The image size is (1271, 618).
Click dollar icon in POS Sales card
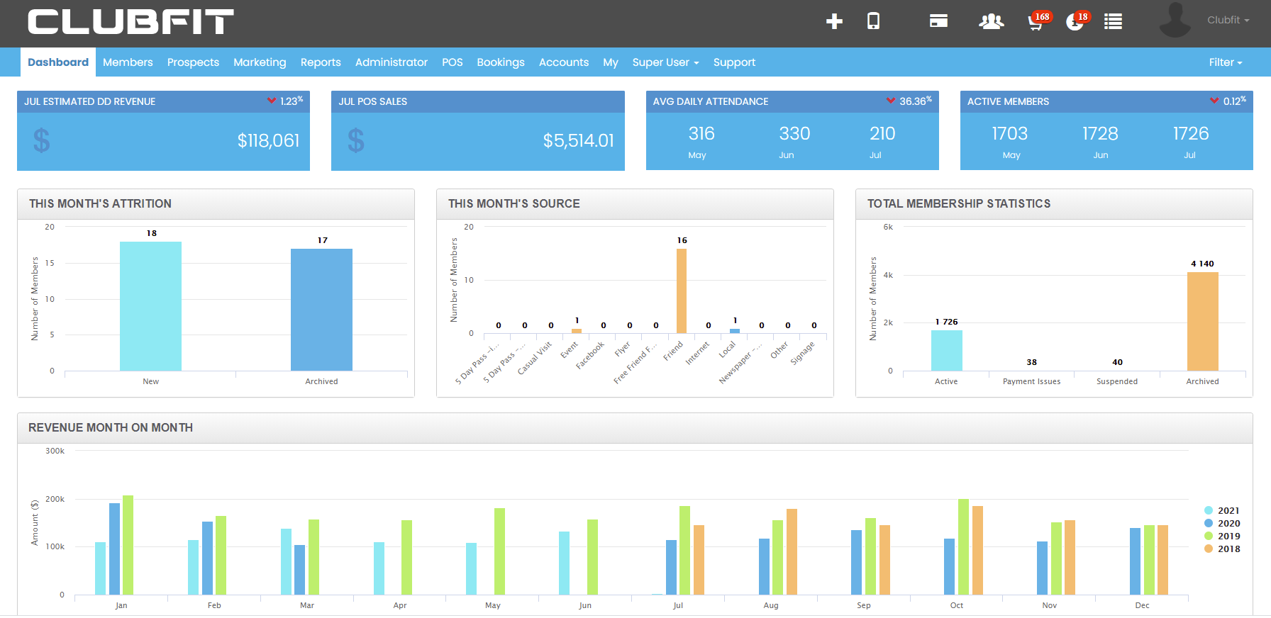click(356, 140)
